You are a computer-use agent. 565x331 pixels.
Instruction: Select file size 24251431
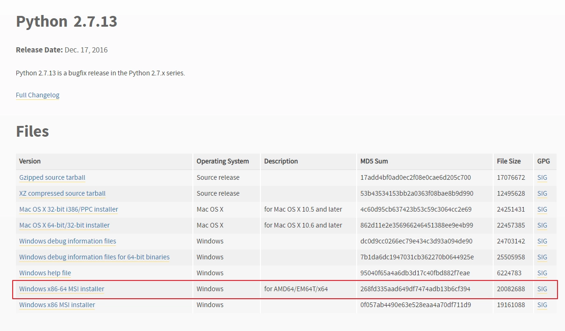[x=511, y=209]
